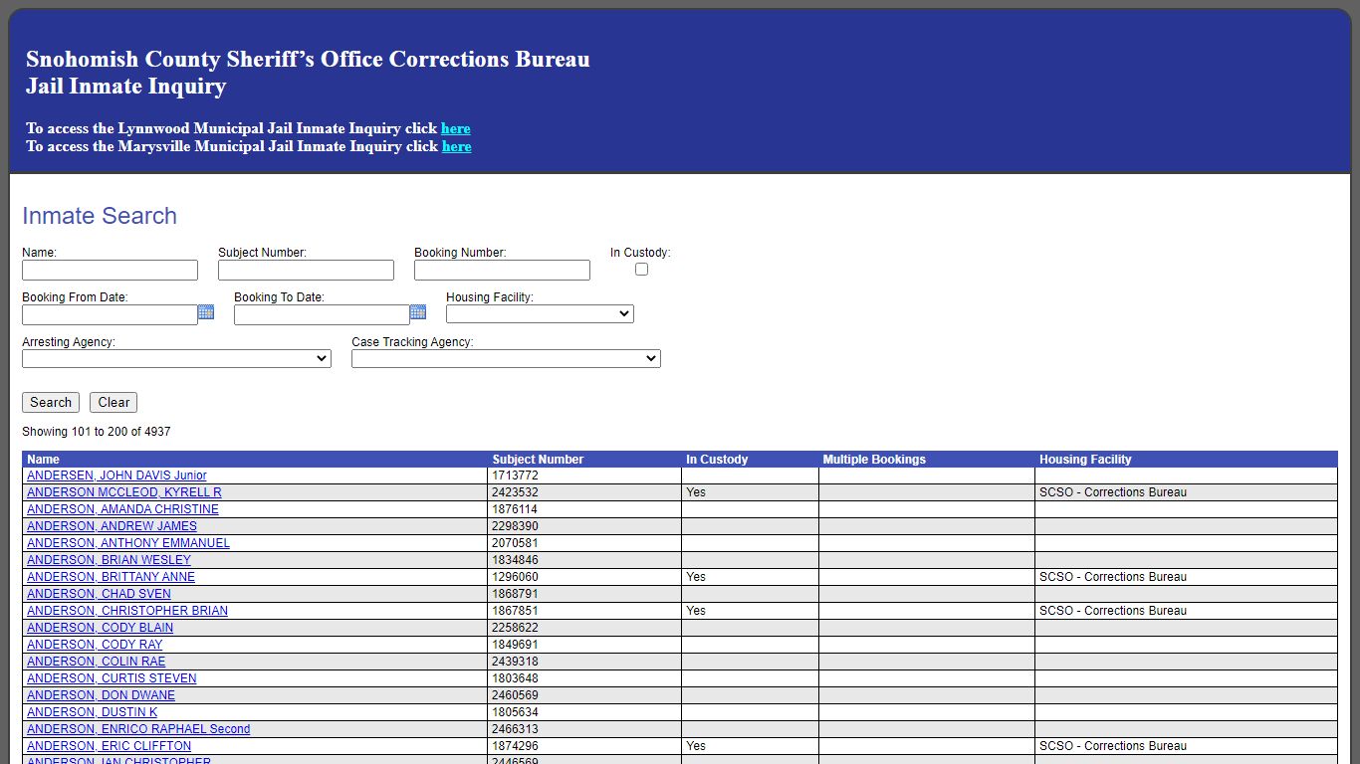Expand the Case Tracking Agency dropdown
This screenshot has width=1360, height=764.
coord(506,358)
